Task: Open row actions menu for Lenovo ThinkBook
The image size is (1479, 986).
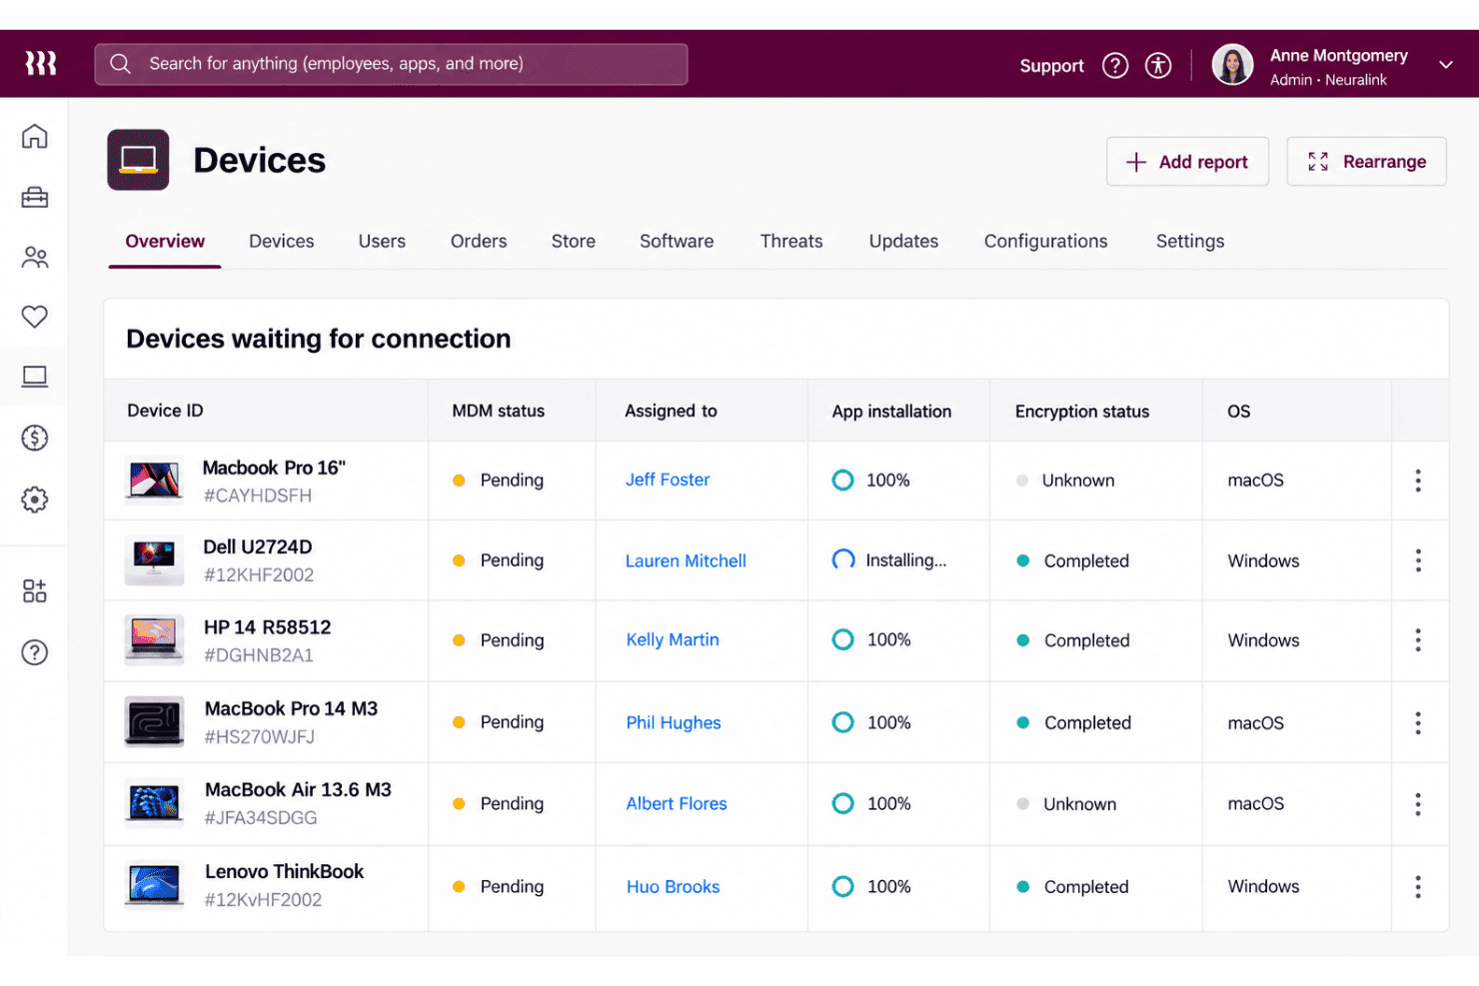Action: click(x=1418, y=887)
